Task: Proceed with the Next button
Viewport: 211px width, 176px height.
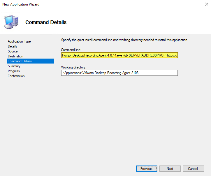Action: pos(170,169)
